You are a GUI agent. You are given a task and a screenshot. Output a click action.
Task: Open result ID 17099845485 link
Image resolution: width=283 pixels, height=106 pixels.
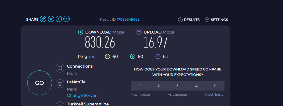coord(128,19)
